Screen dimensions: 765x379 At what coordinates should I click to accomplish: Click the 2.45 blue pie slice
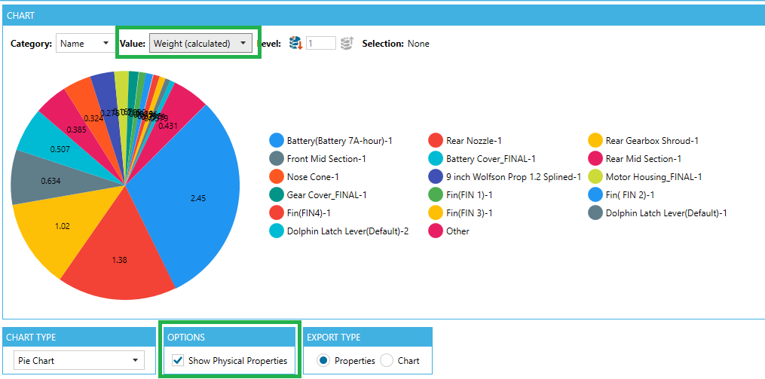click(197, 200)
